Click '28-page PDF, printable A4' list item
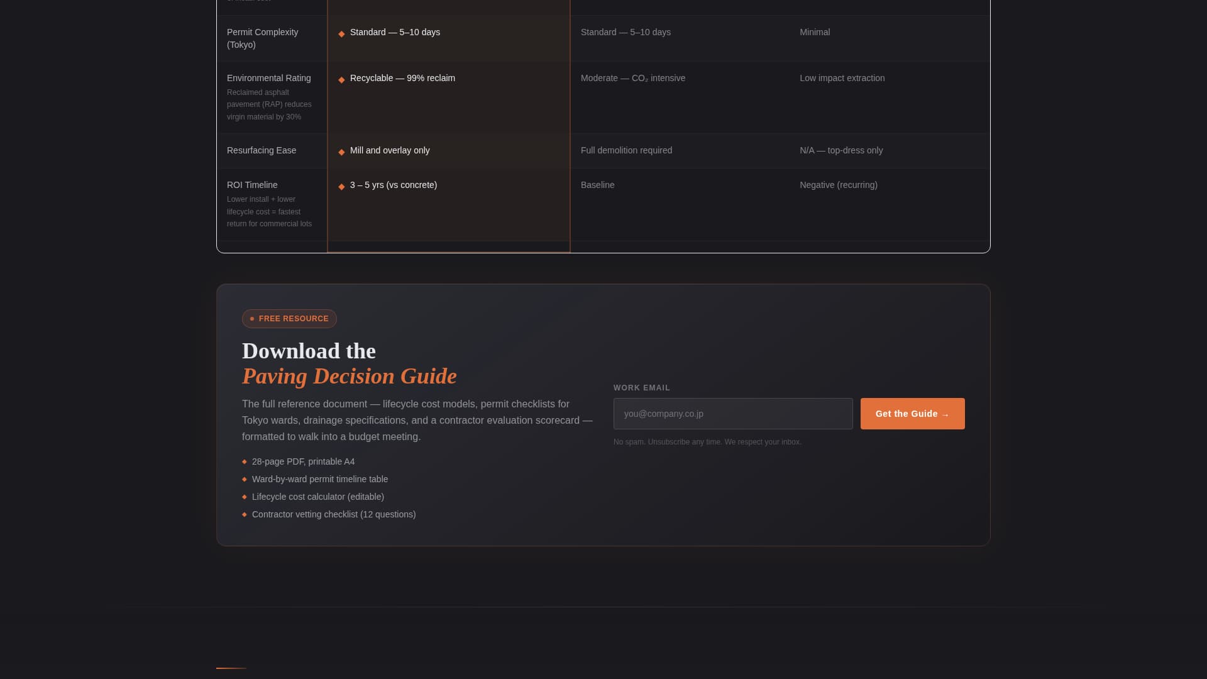 (303, 461)
